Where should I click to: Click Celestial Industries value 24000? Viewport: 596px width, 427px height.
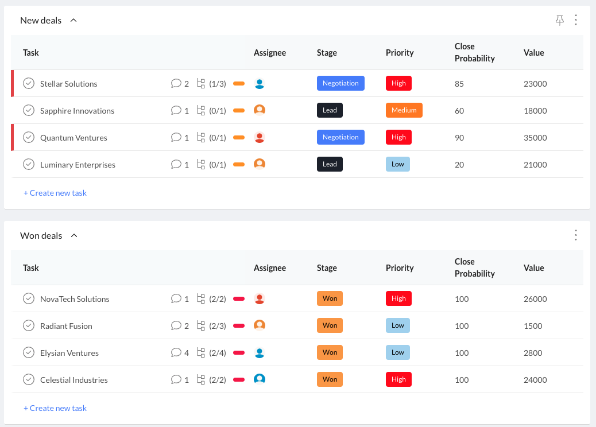click(x=535, y=380)
